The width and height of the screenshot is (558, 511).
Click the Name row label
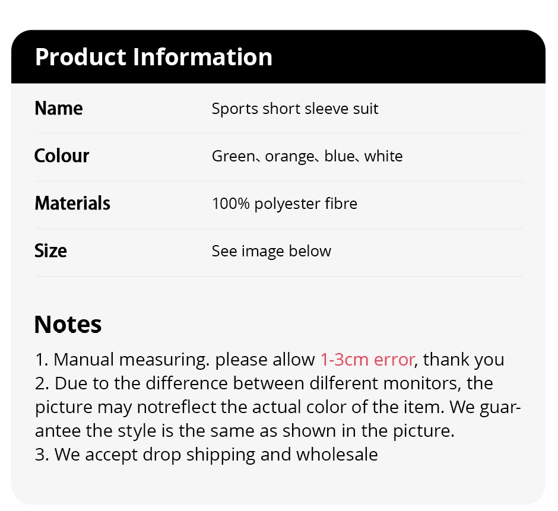(x=59, y=109)
